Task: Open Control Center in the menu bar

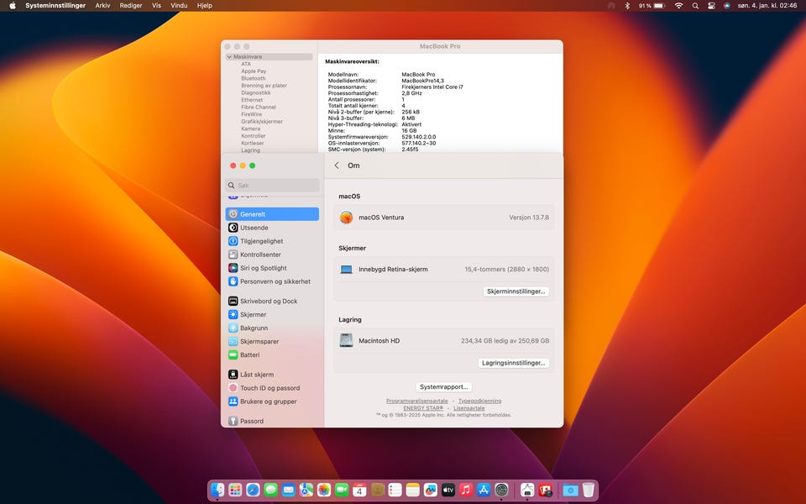Action: coord(712,6)
